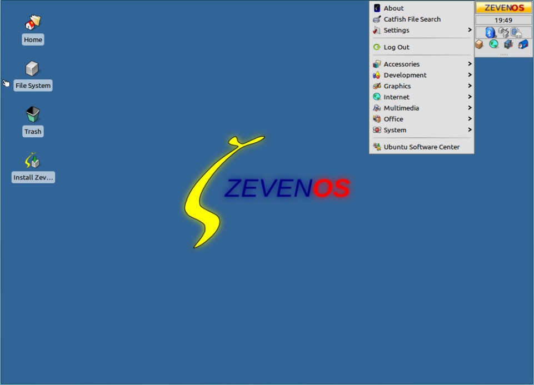Image resolution: width=534 pixels, height=385 pixels.
Task: Launch the brown box panel launcher
Action: tap(479, 44)
